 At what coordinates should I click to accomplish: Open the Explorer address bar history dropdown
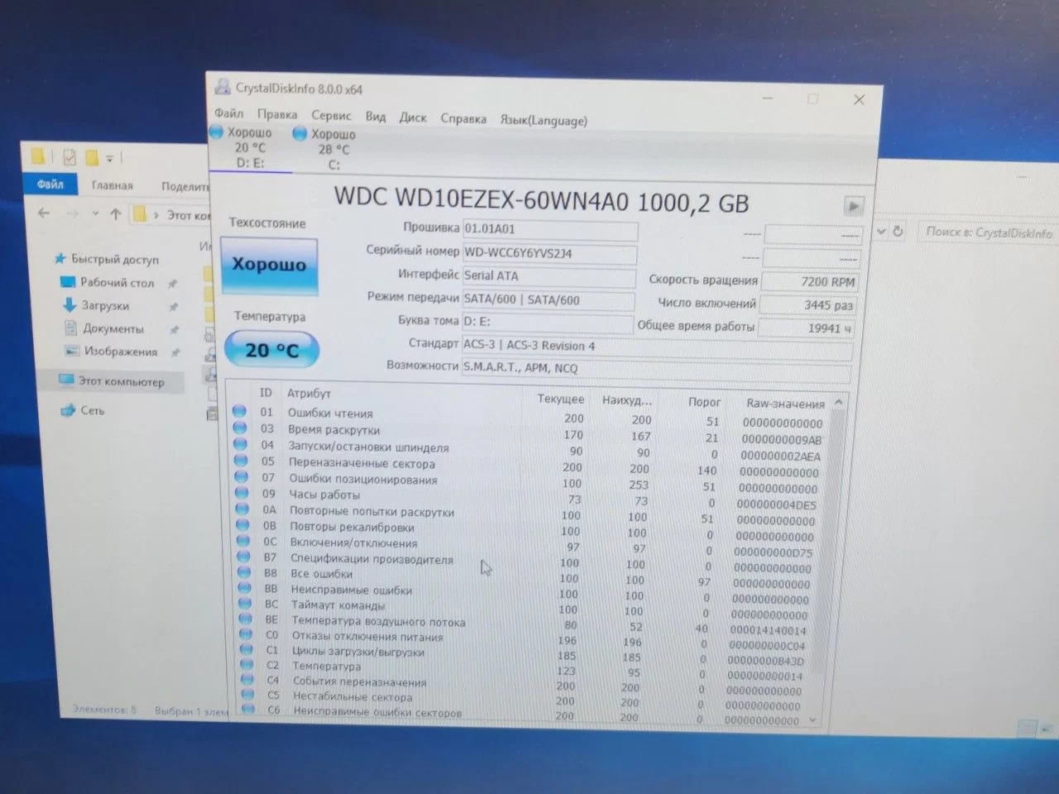[x=881, y=232]
